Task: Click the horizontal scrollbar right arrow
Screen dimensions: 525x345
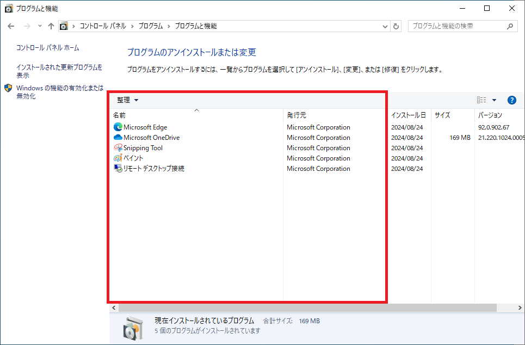Action: (x=520, y=307)
